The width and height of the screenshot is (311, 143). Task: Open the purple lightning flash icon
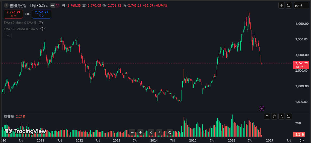(x=262, y=108)
